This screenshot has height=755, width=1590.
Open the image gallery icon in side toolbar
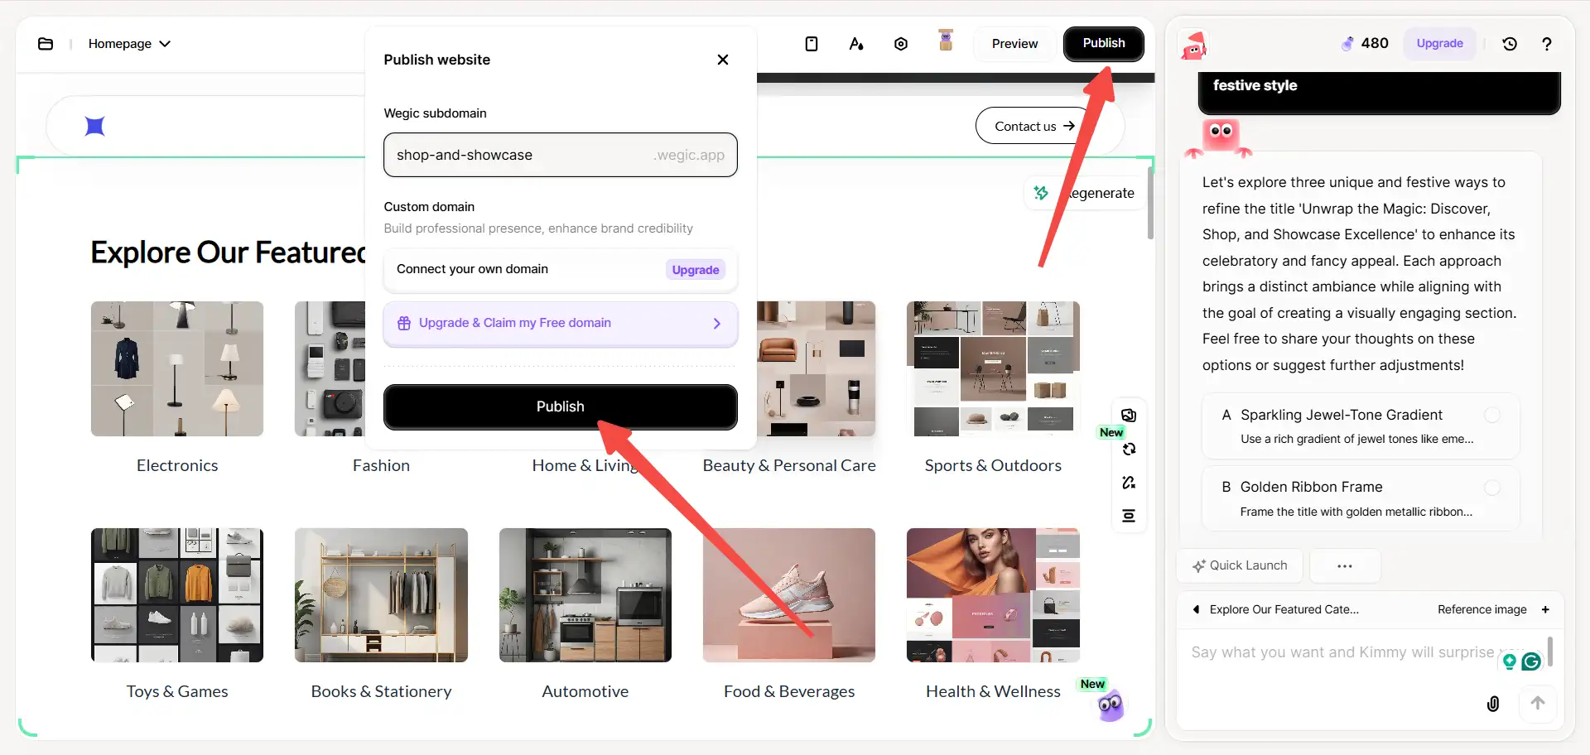[x=1129, y=416]
